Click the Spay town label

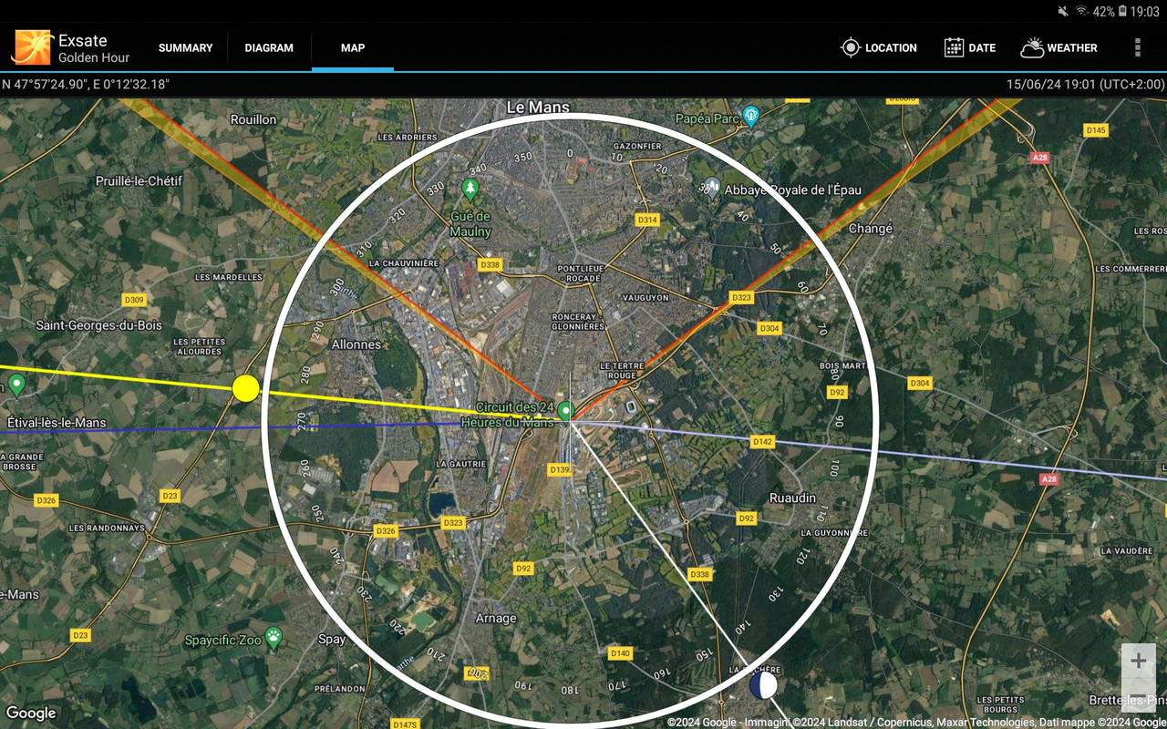coord(332,639)
